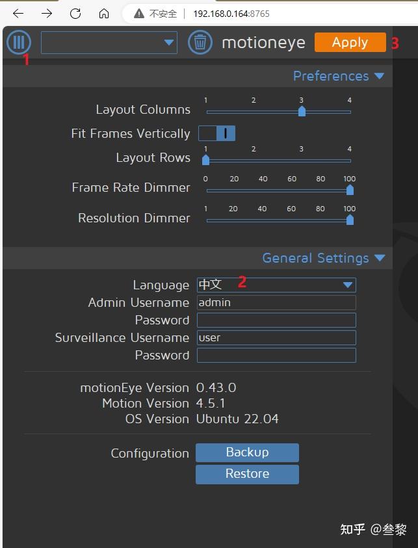Screen dimensions: 418x548
Task: Click the Restore configuration button
Action: 247,474
